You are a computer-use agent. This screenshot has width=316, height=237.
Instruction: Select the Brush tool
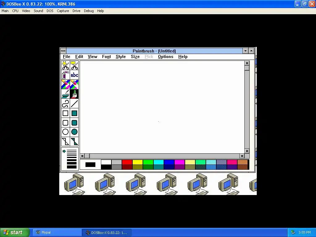[74, 94]
